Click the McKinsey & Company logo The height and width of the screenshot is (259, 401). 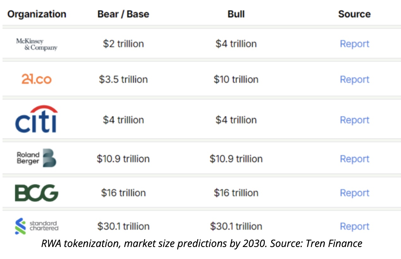pyautogui.click(x=37, y=44)
